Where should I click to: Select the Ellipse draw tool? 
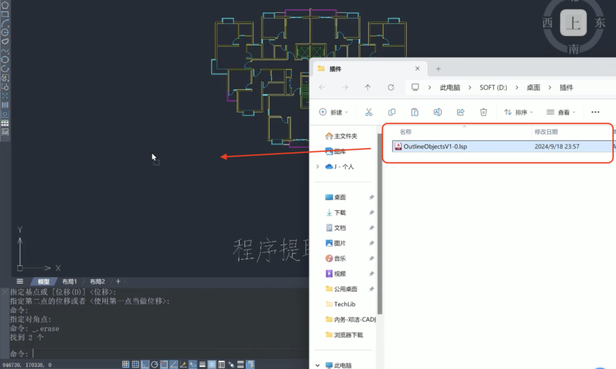(x=5, y=60)
